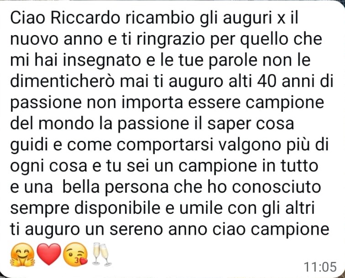
Task: Click the 11:05 message timestamp
Action: [x=320, y=267]
